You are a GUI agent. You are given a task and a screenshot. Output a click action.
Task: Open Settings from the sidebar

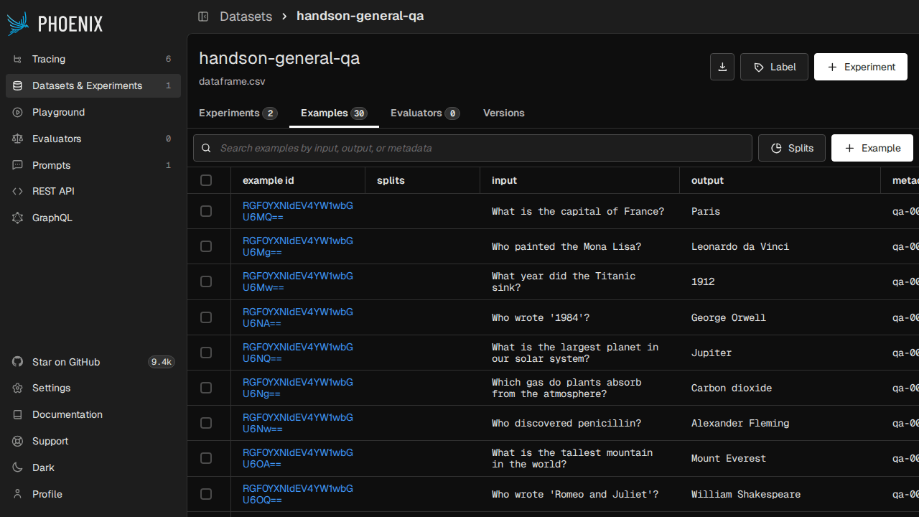(x=51, y=388)
